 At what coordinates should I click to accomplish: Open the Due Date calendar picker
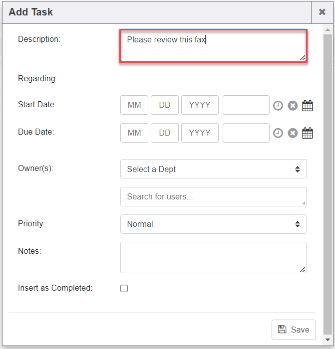click(308, 133)
